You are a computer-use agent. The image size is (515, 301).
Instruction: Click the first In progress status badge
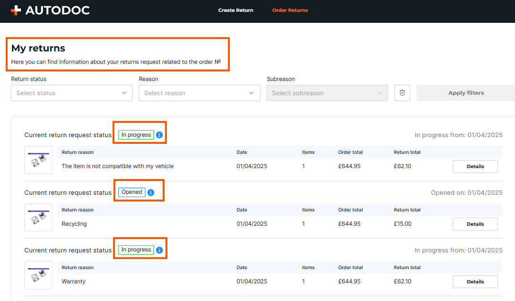[x=136, y=135]
